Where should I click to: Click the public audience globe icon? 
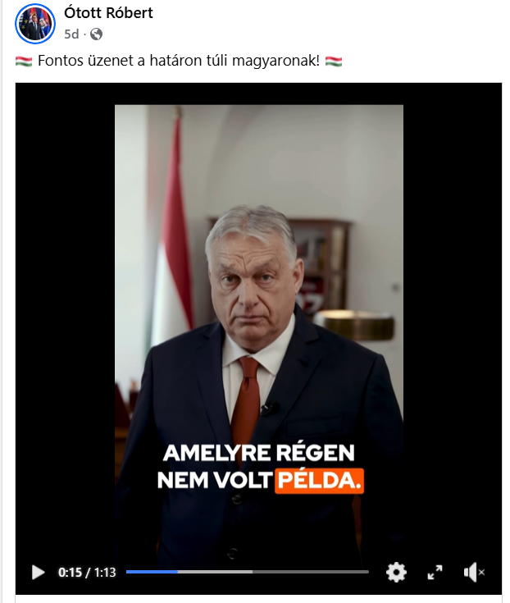pos(96,34)
